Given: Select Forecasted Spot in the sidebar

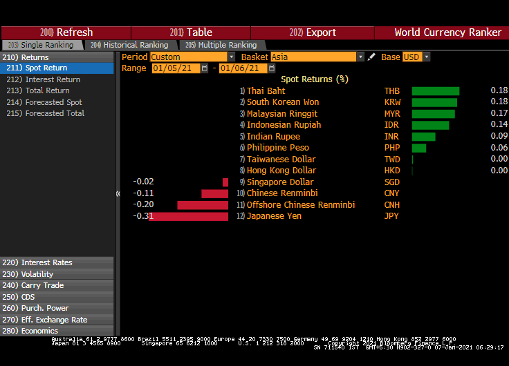Looking at the screenshot, I should 53,102.
